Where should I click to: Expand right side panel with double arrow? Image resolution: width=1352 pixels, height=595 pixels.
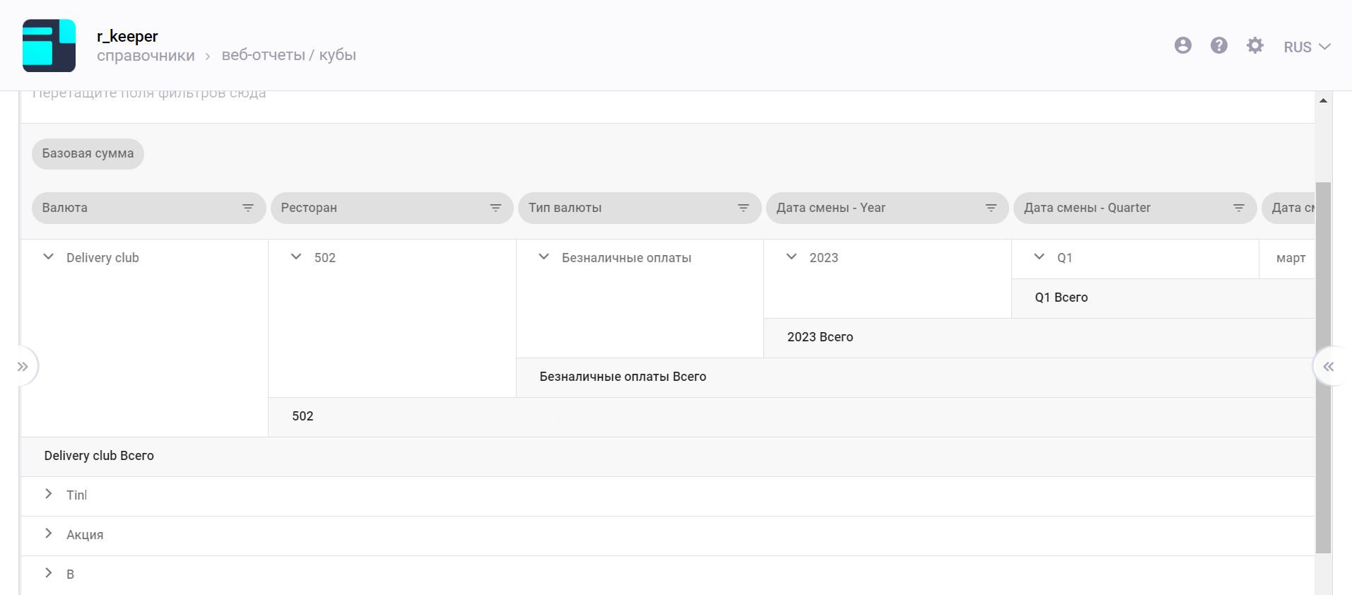(1328, 366)
